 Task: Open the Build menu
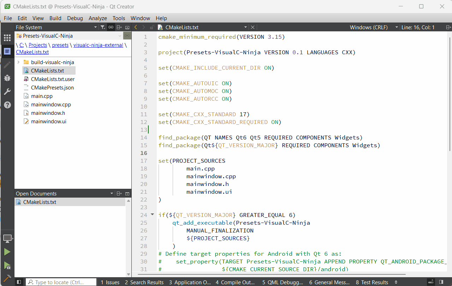point(55,18)
